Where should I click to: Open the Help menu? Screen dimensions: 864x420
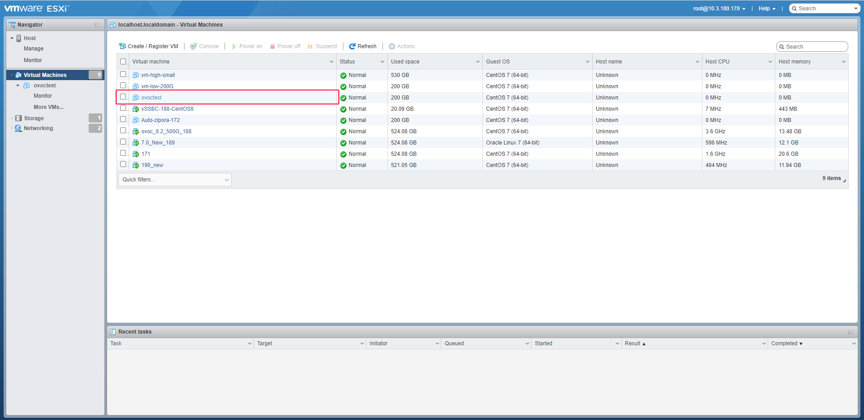pyautogui.click(x=767, y=9)
